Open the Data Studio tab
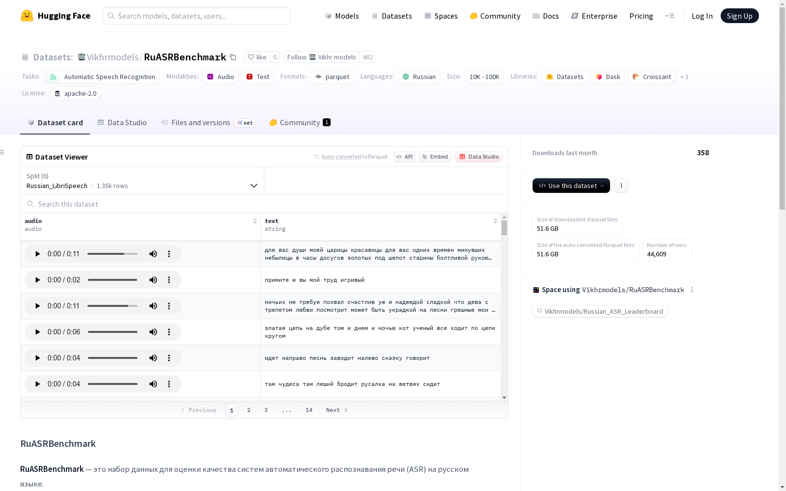786x491 pixels. (x=122, y=123)
